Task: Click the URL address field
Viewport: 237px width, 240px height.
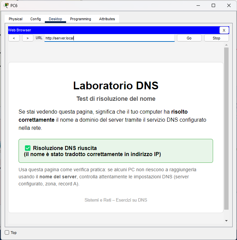Action: click(110, 38)
